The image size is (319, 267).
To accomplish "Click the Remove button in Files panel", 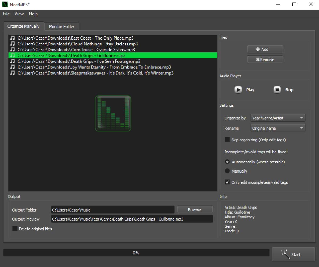I will click(x=265, y=59).
